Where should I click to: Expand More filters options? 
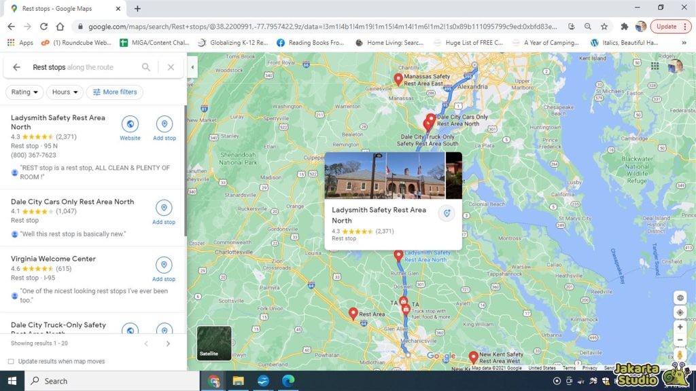coord(114,92)
